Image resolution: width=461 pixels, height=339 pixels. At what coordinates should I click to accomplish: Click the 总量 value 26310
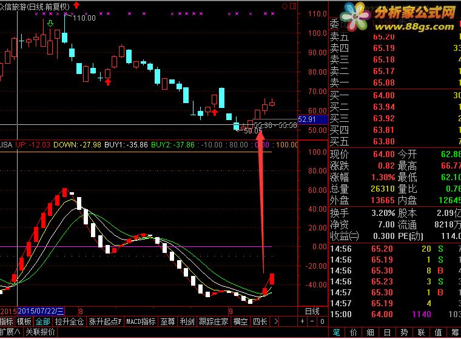[383, 189]
